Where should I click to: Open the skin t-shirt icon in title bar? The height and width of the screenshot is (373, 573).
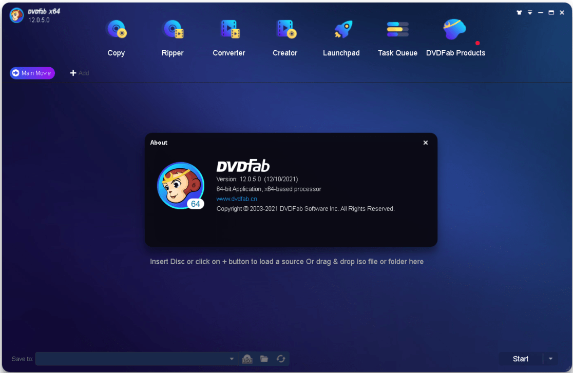pyautogui.click(x=519, y=12)
